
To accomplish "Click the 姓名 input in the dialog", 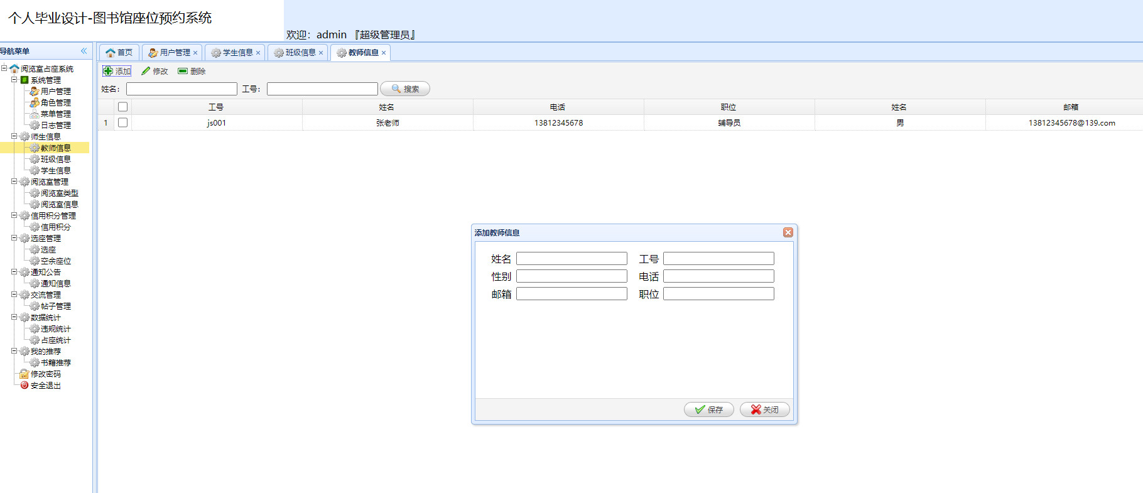I will tap(571, 259).
